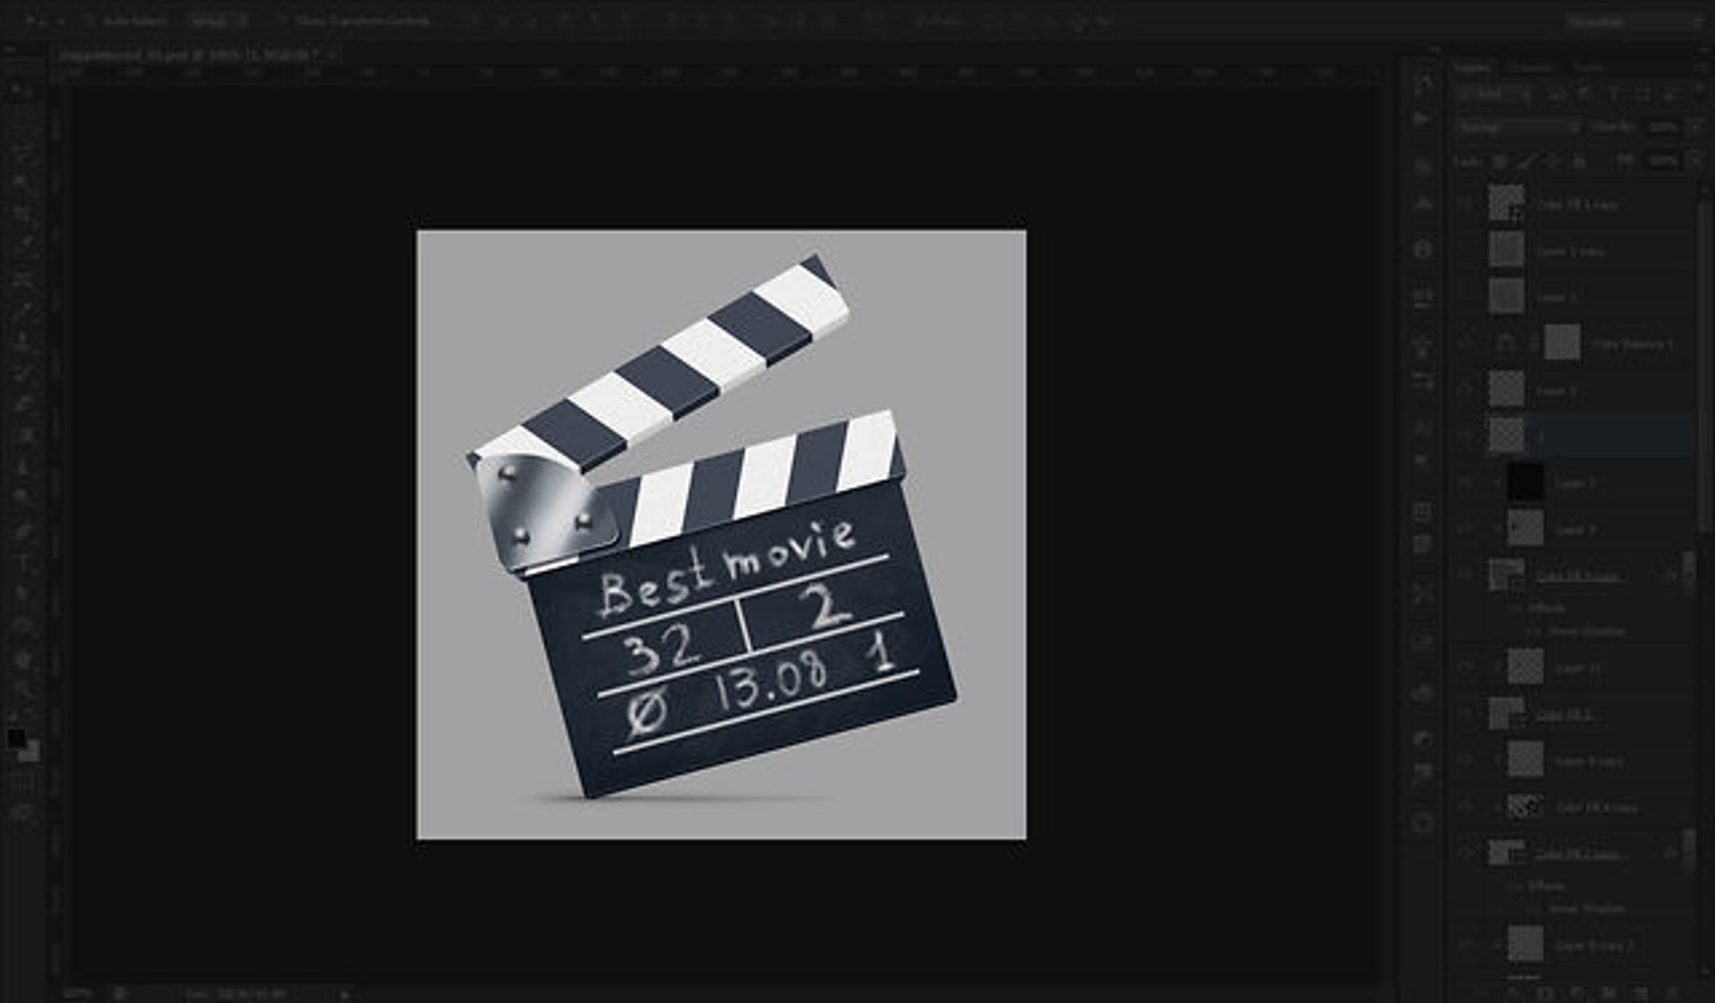The image size is (1715, 1003).
Task: Select the Lasso tool
Action: (22, 152)
